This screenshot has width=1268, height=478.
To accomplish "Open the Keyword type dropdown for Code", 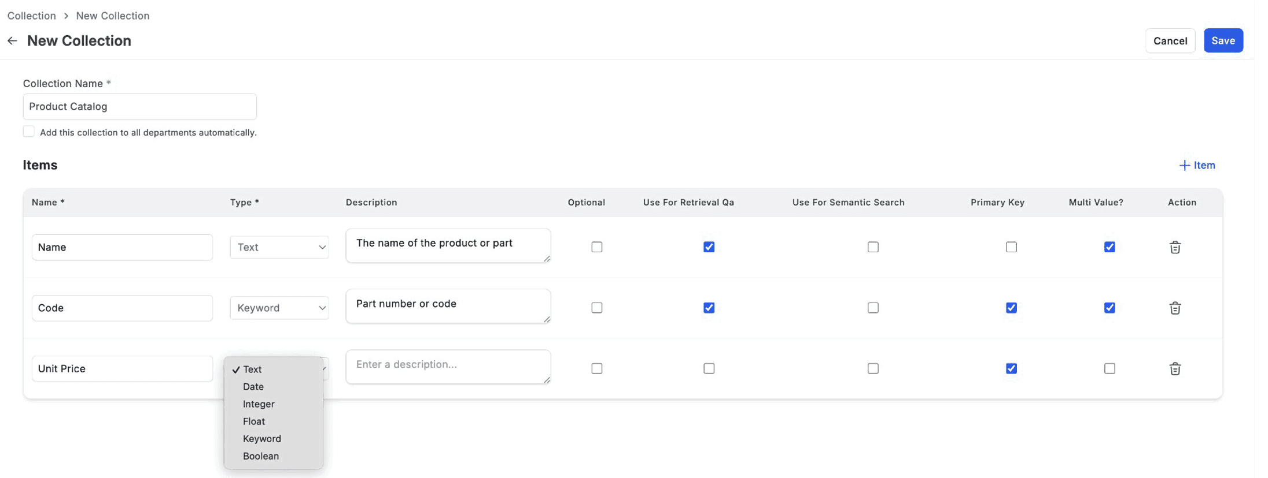I will coord(279,308).
